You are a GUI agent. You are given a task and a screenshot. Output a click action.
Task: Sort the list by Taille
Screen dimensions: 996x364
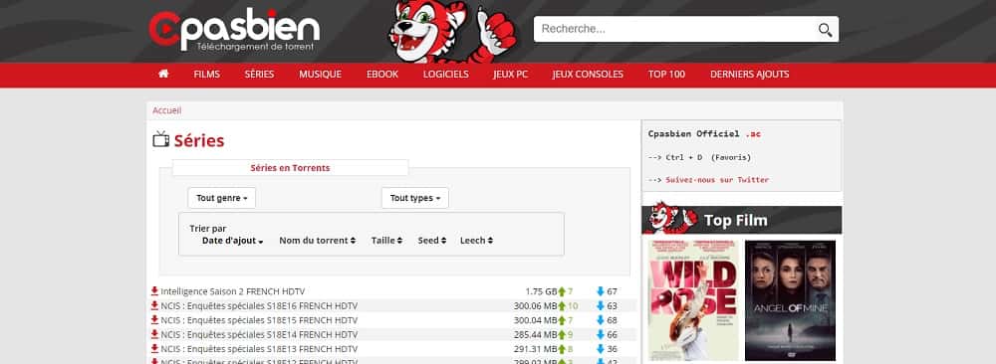coord(386,241)
